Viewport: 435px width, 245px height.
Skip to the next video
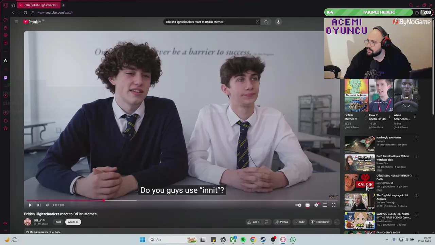coord(39,205)
